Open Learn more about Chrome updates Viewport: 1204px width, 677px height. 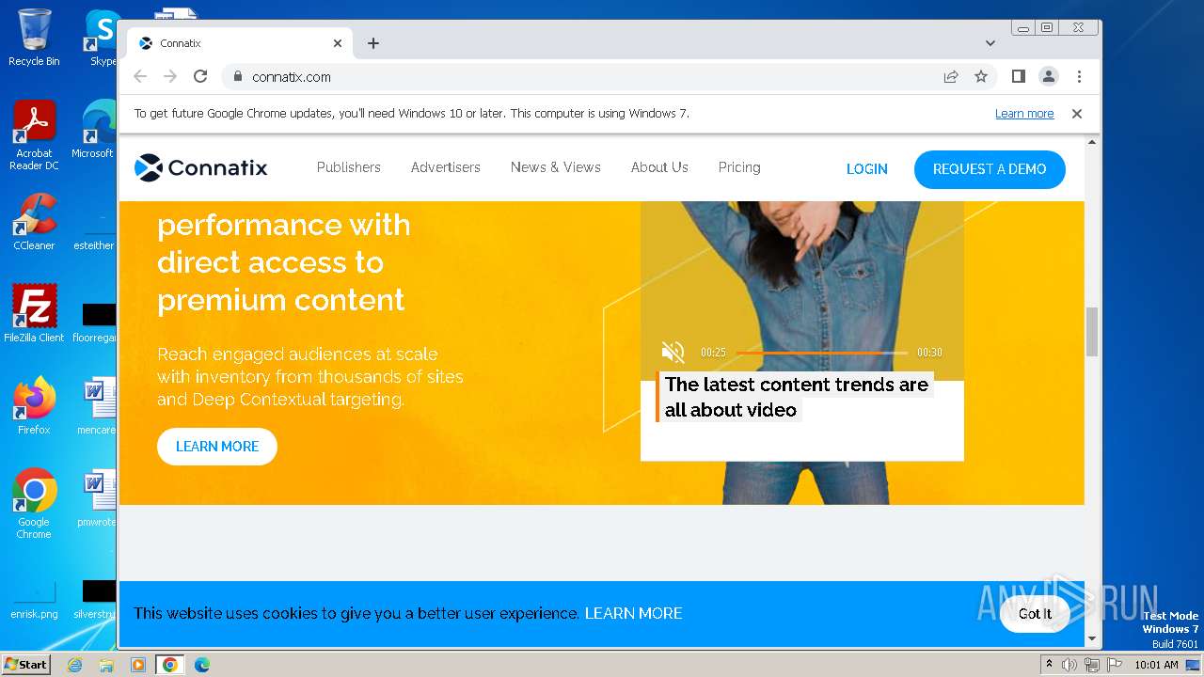[1024, 114]
